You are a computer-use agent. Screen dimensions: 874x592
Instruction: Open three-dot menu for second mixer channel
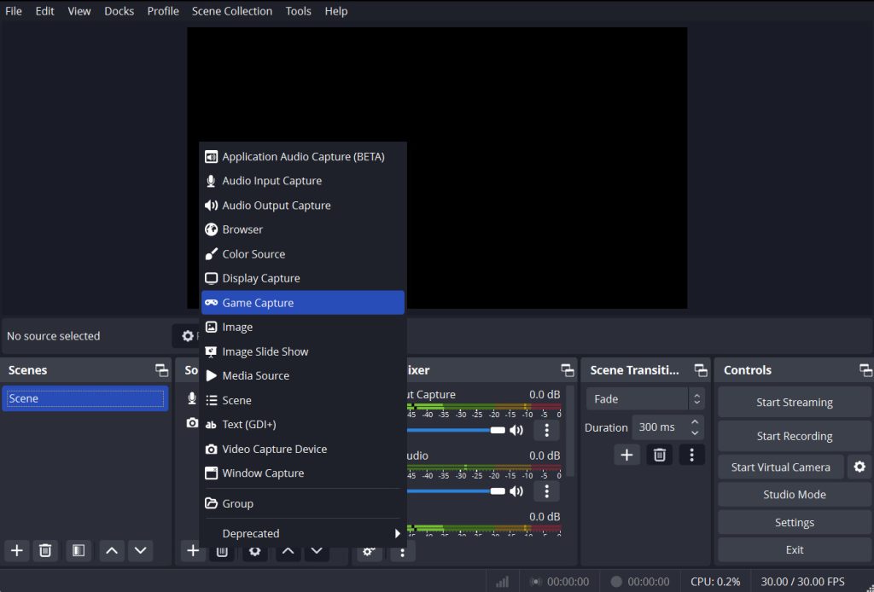coord(547,491)
